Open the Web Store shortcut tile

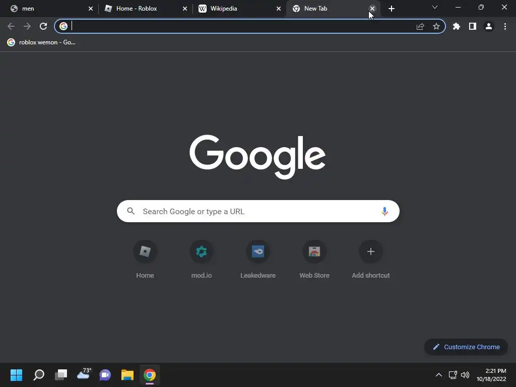coord(314,260)
